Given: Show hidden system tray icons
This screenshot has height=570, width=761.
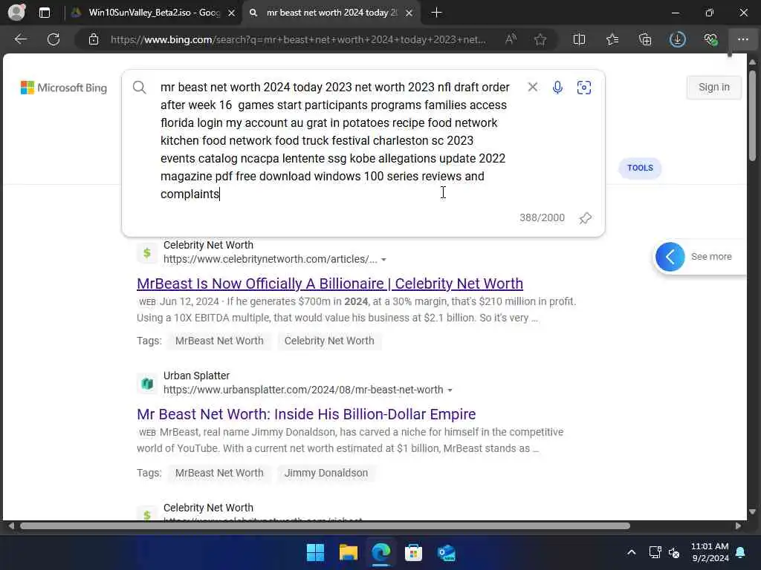Looking at the screenshot, I should pyautogui.click(x=632, y=552).
